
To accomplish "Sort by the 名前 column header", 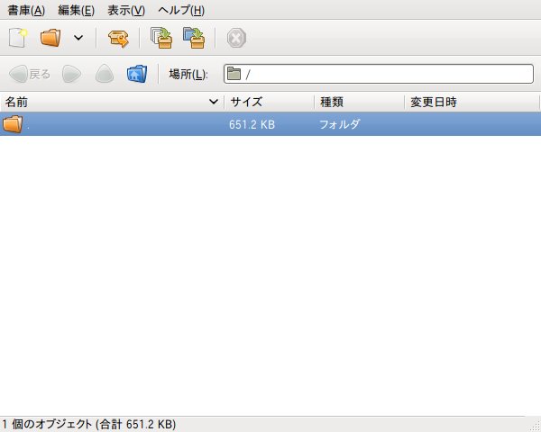I will [x=112, y=102].
